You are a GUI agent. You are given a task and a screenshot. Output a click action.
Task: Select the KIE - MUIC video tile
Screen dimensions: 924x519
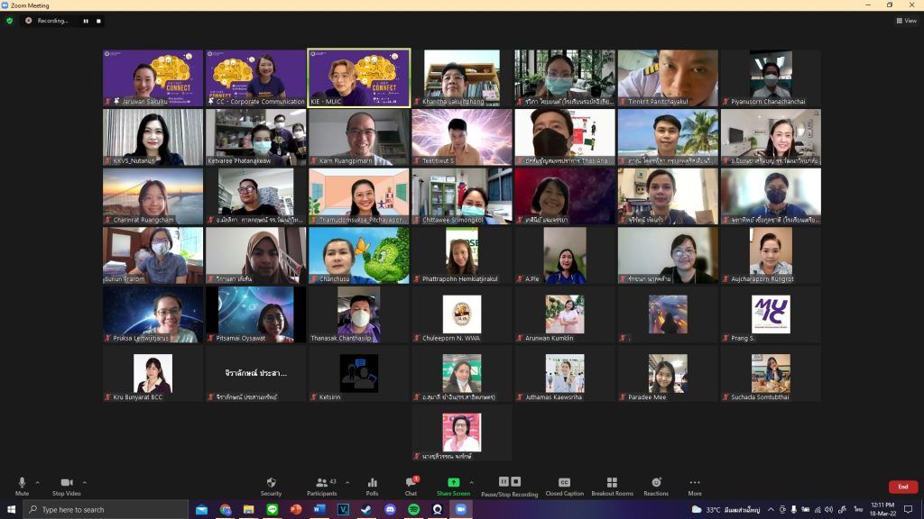[x=359, y=77]
